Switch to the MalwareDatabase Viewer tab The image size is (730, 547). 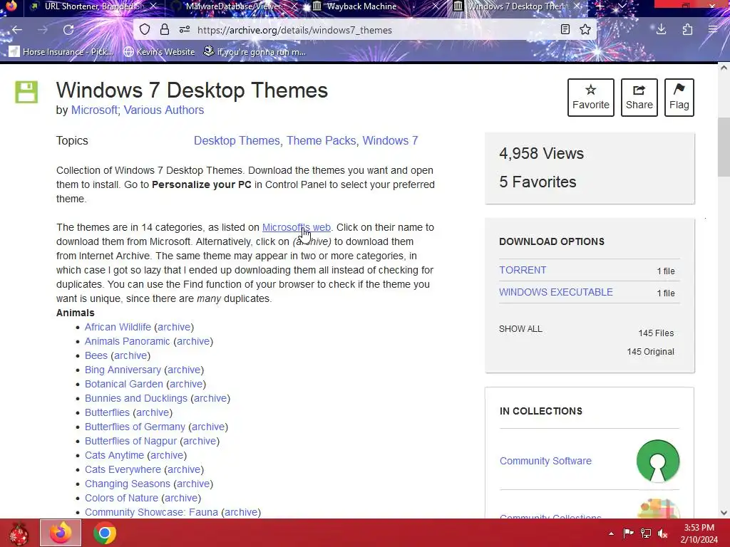[x=233, y=6]
